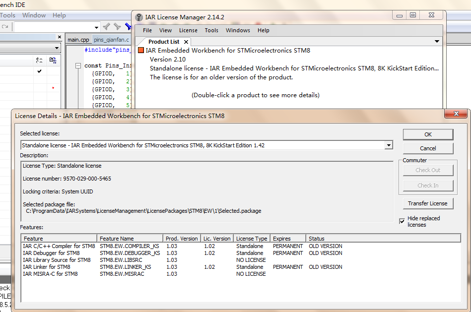Click the IAR License Manager key icon

(x=138, y=17)
